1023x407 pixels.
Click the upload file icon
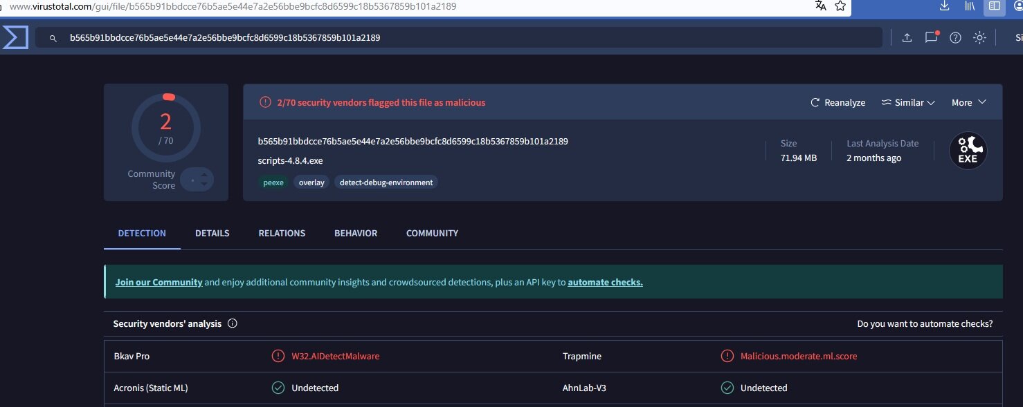point(907,38)
